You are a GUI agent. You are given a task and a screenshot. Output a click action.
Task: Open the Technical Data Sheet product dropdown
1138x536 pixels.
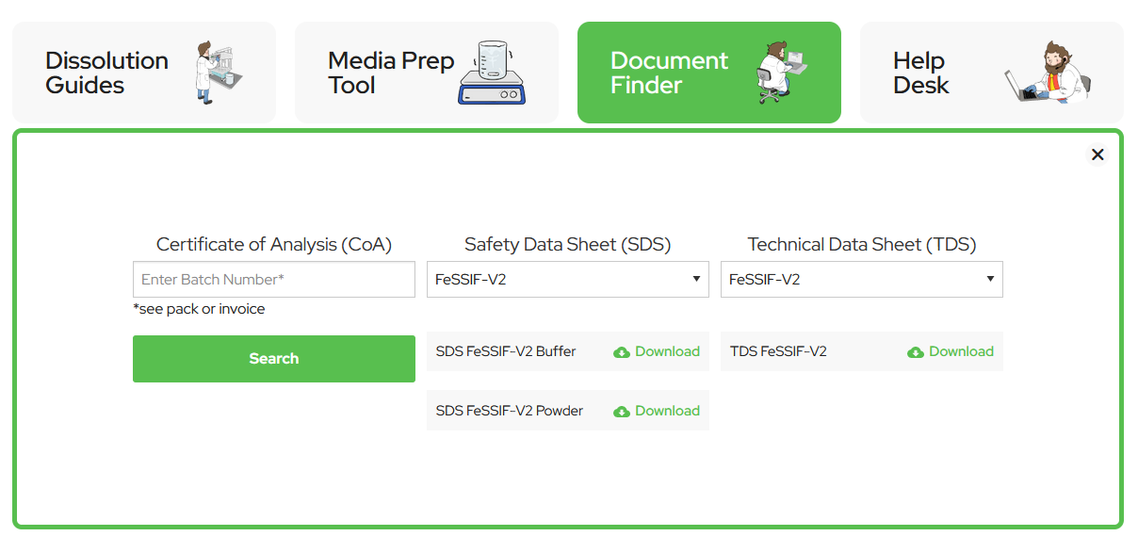(861, 280)
